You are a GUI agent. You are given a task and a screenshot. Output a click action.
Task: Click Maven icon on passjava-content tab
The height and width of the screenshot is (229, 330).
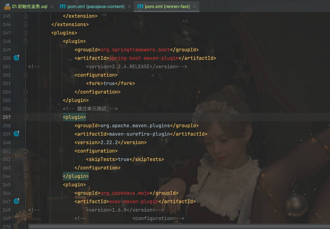63,7
